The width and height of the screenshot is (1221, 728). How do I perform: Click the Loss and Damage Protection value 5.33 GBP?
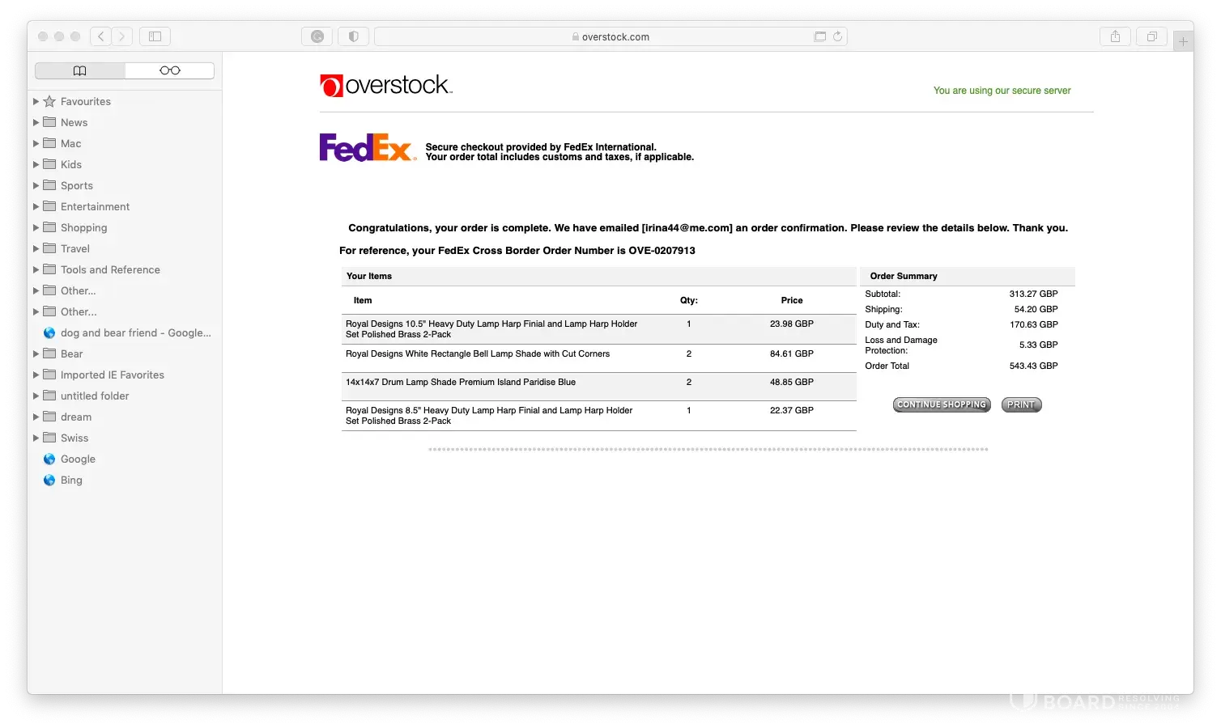(x=1038, y=345)
